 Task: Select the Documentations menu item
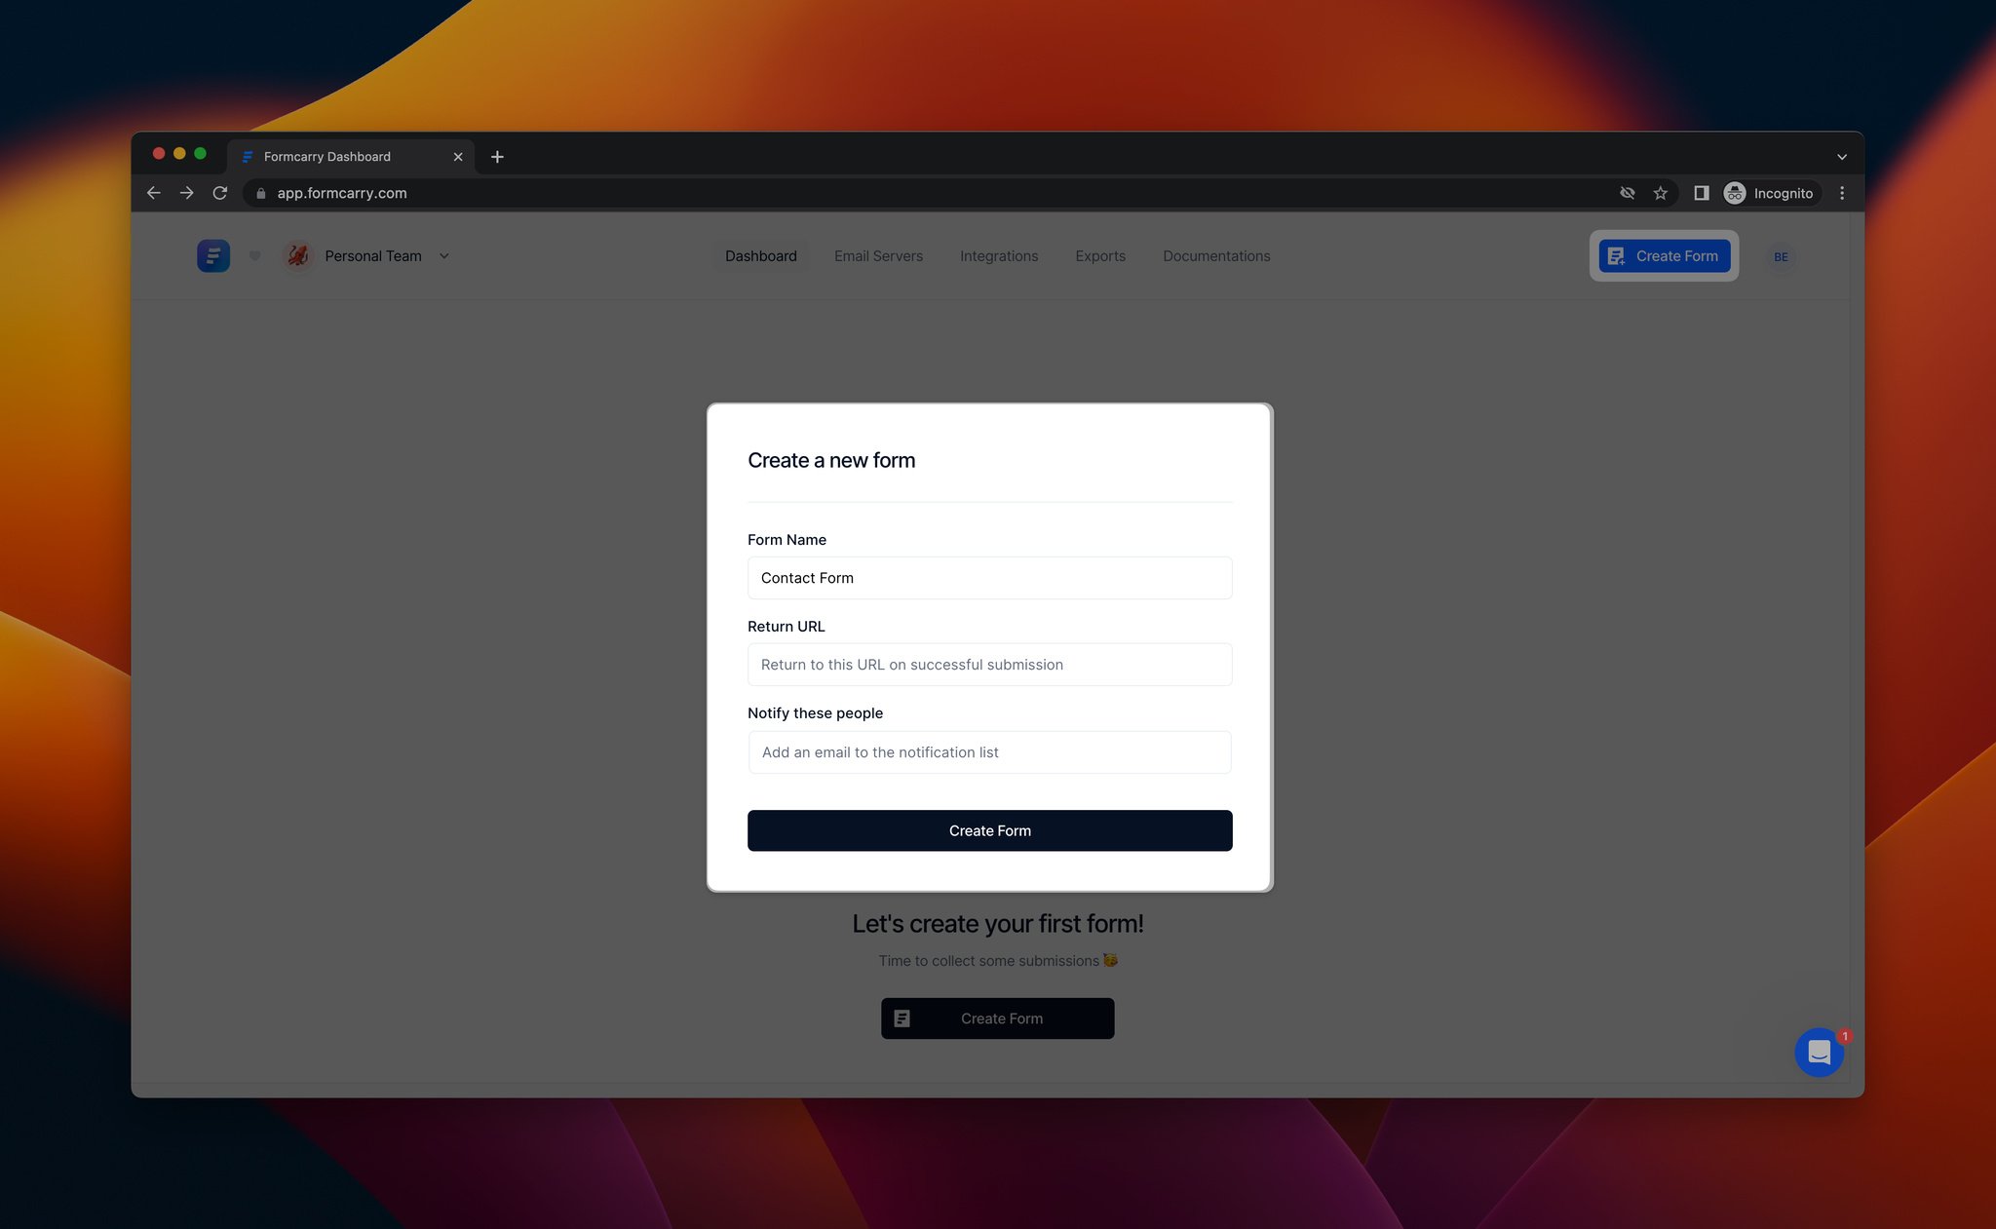(1217, 255)
